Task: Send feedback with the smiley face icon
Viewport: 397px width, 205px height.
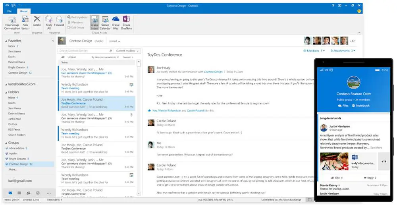Action: coord(359,11)
